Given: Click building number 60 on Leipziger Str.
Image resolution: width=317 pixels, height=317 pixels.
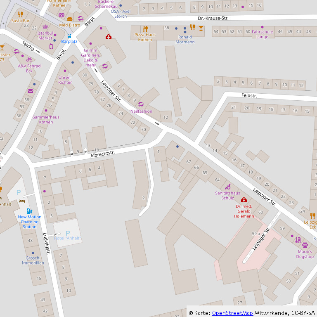Looking at the screenshot, I should click(260, 212).
